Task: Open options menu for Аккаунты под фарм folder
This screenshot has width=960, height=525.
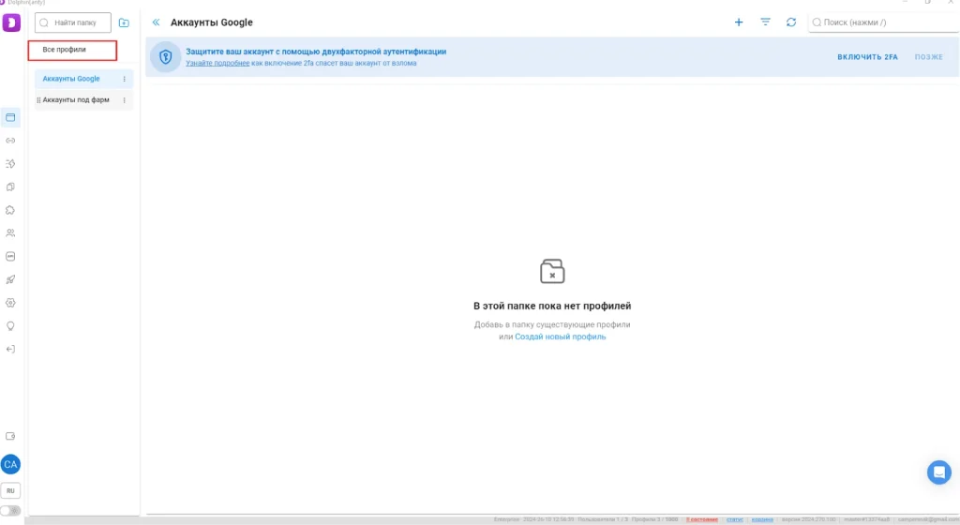Action: 125,100
